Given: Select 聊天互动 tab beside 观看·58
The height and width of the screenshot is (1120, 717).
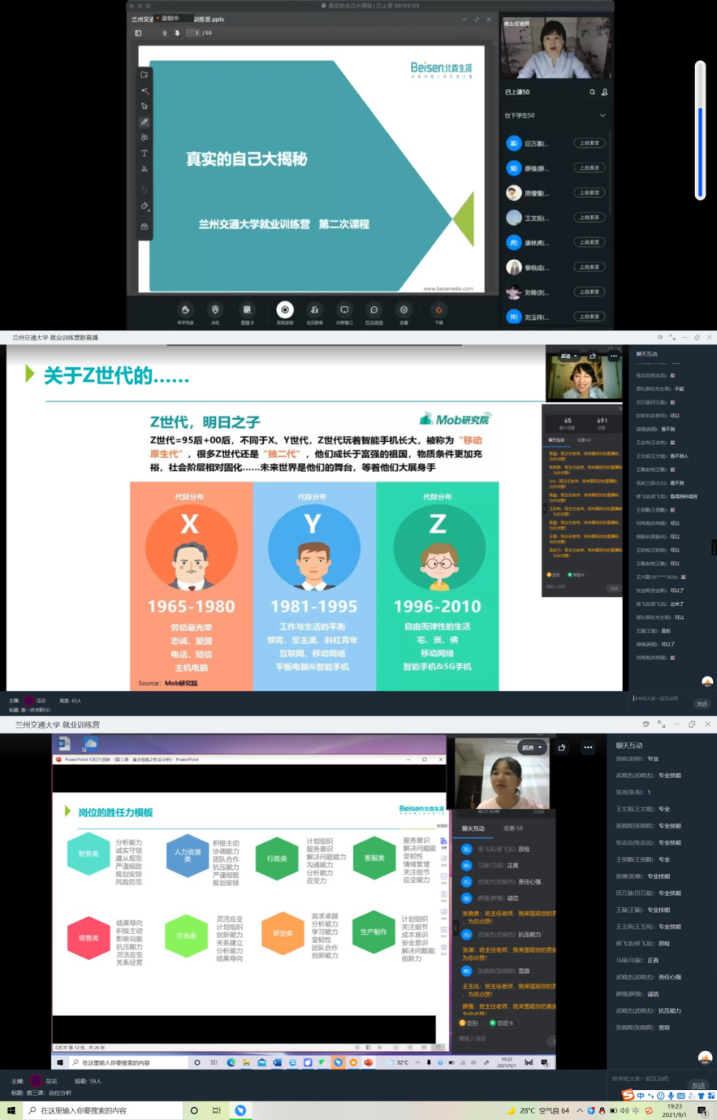Looking at the screenshot, I should tap(473, 828).
